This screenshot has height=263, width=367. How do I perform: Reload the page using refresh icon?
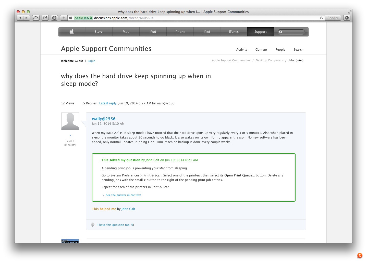pos(322,18)
